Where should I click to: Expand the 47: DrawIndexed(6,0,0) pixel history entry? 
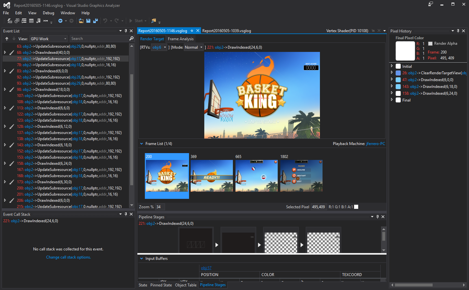pyautogui.click(x=392, y=79)
